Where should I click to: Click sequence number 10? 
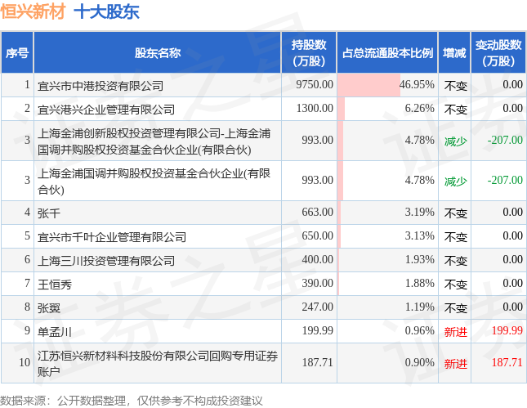25,362
